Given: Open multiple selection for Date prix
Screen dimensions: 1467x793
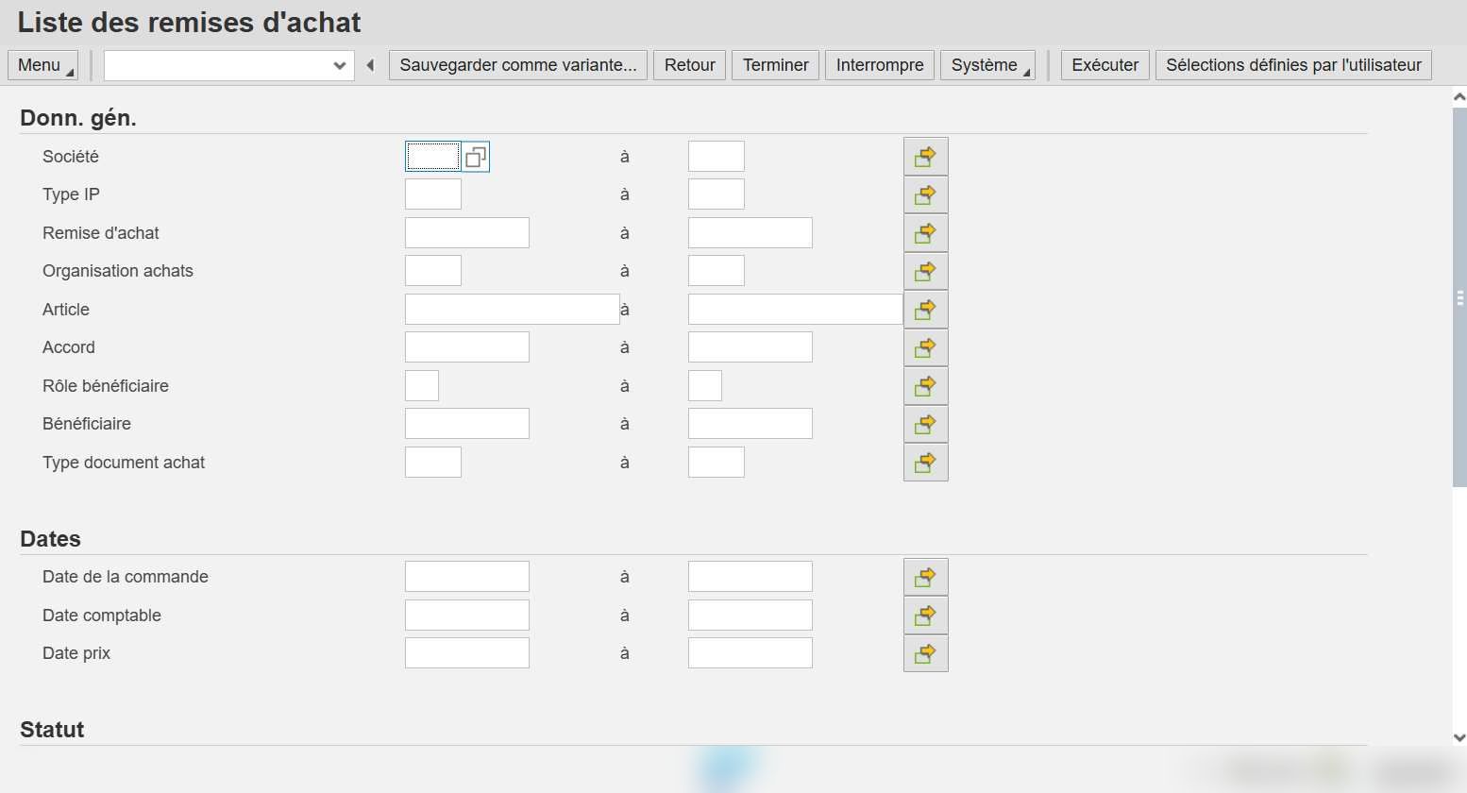Looking at the screenshot, I should coord(925,653).
